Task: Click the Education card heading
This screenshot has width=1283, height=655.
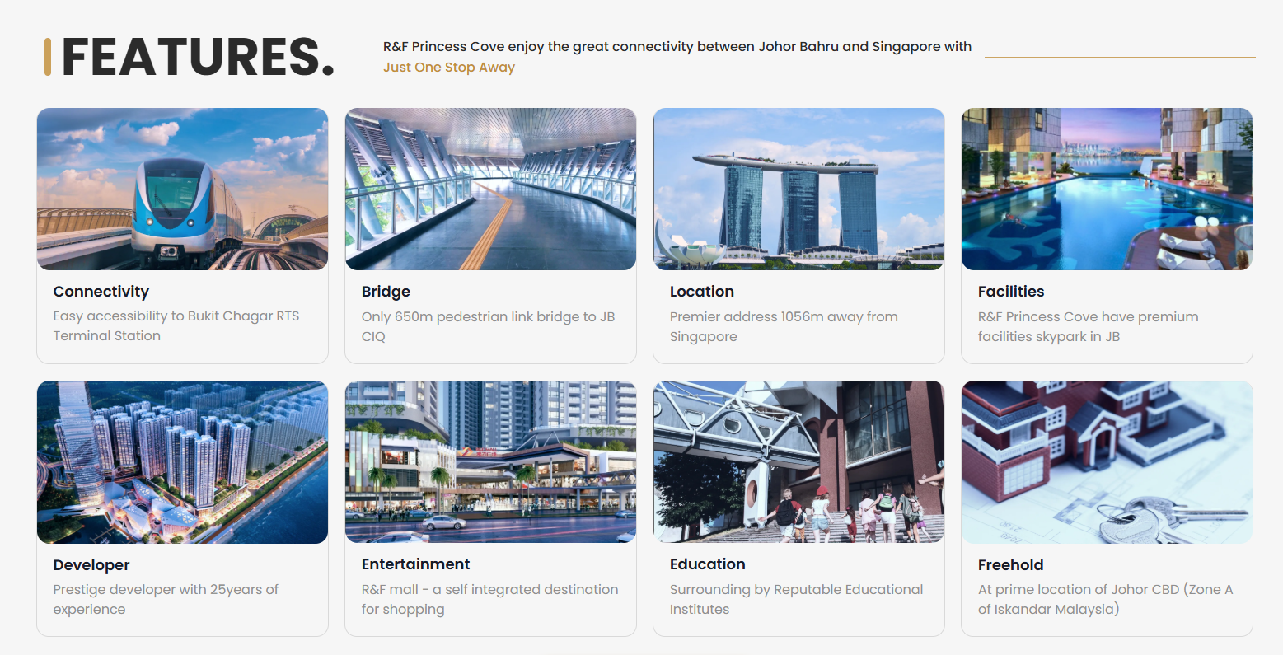Action: point(708,564)
